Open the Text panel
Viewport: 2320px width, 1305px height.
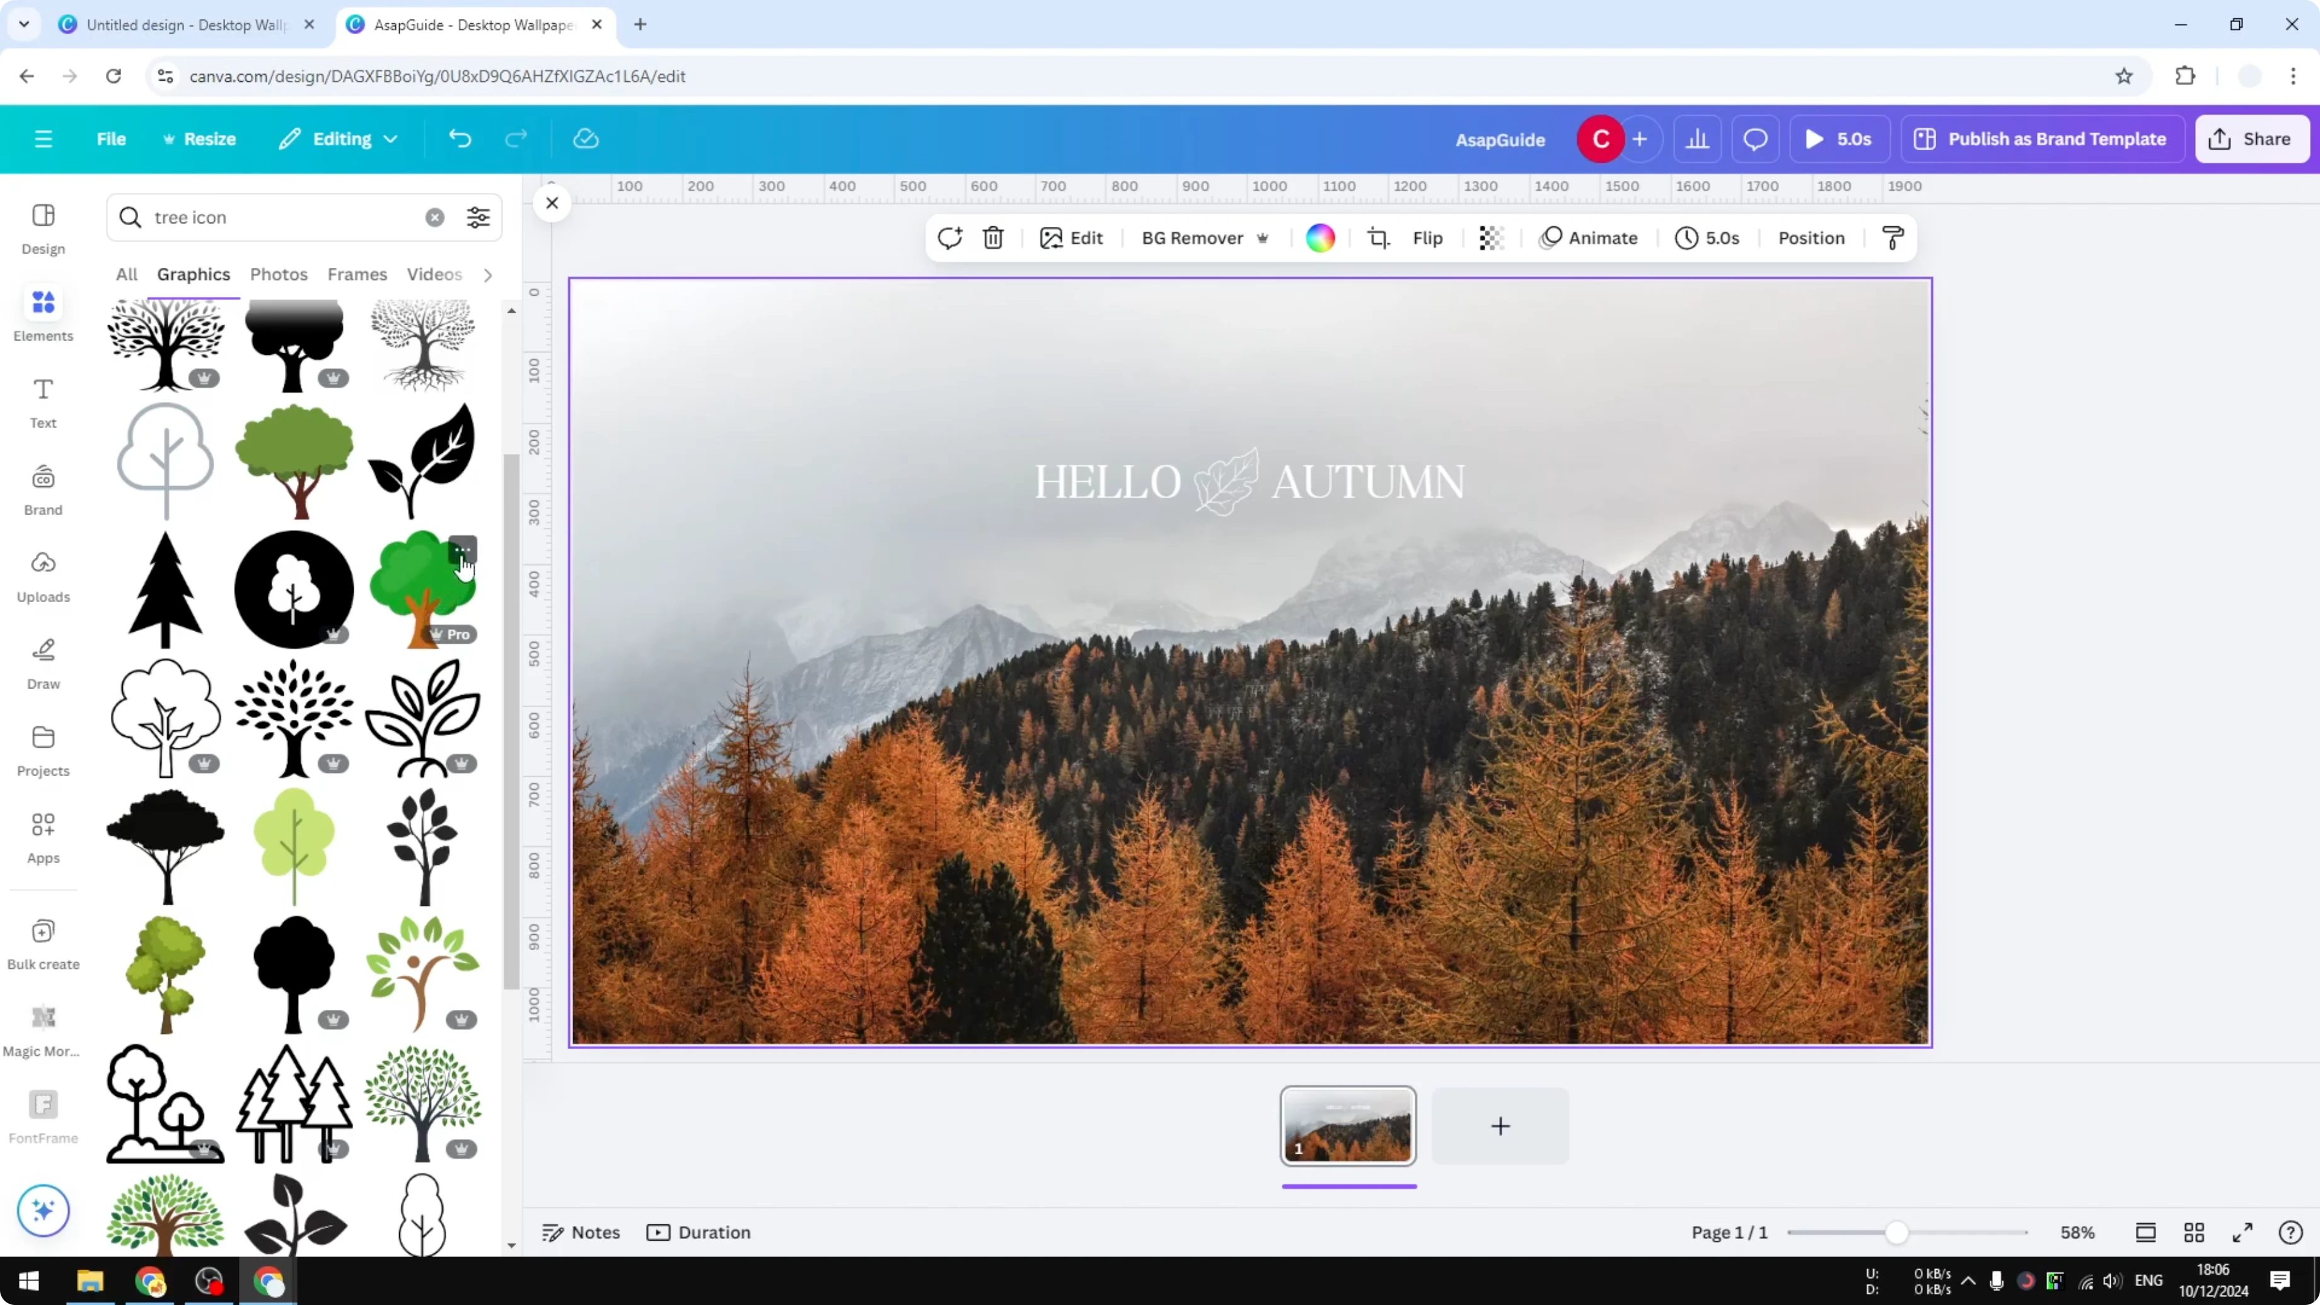coord(42,401)
